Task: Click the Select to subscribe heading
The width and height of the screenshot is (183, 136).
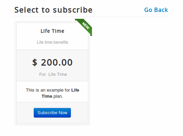Action: click(x=54, y=10)
